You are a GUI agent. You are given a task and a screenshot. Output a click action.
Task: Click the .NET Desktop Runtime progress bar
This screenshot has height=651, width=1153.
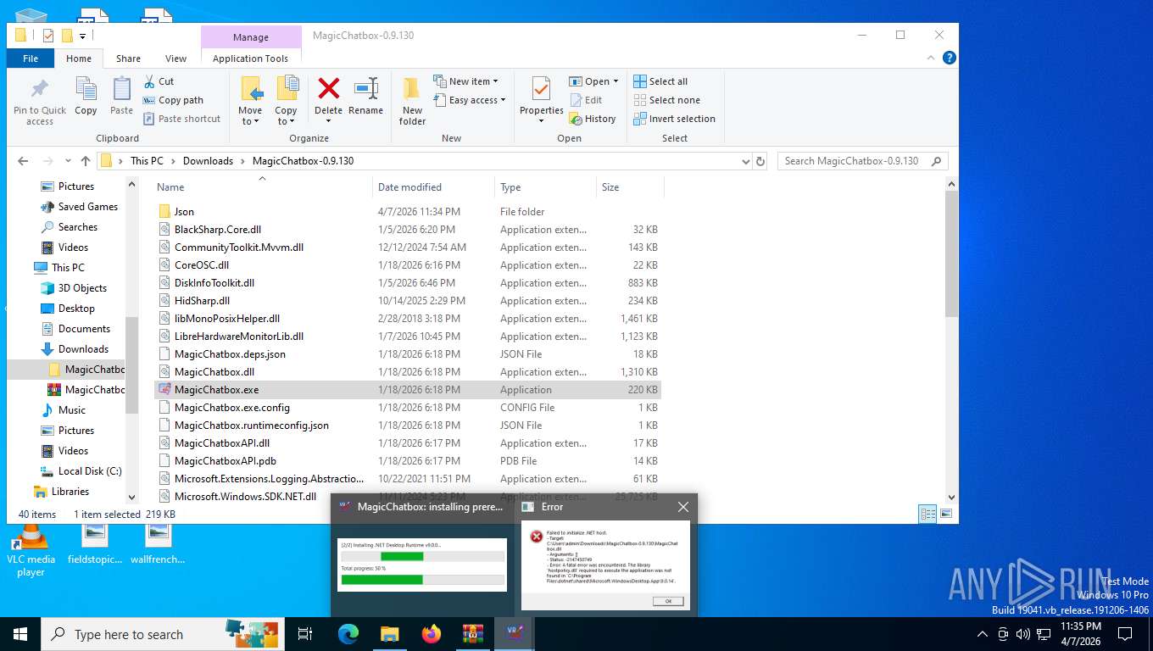click(x=422, y=557)
